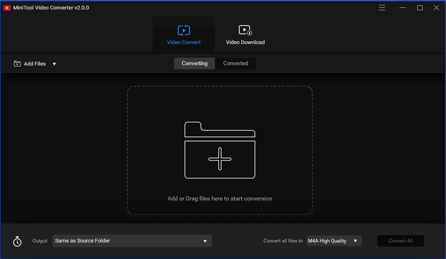Click the folder graphic in the drop zone
Screen dimensions: 446x259
219,151
